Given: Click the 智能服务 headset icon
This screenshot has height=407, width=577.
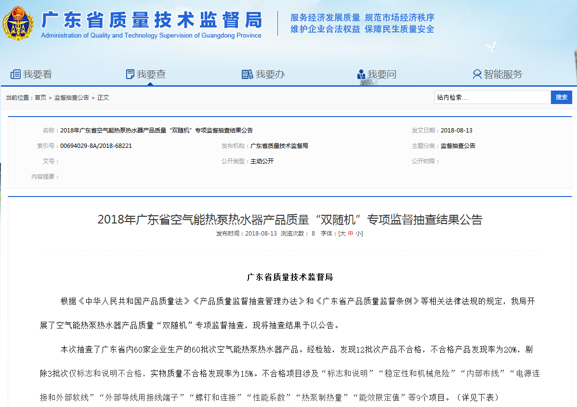Looking at the screenshot, I should [477, 74].
